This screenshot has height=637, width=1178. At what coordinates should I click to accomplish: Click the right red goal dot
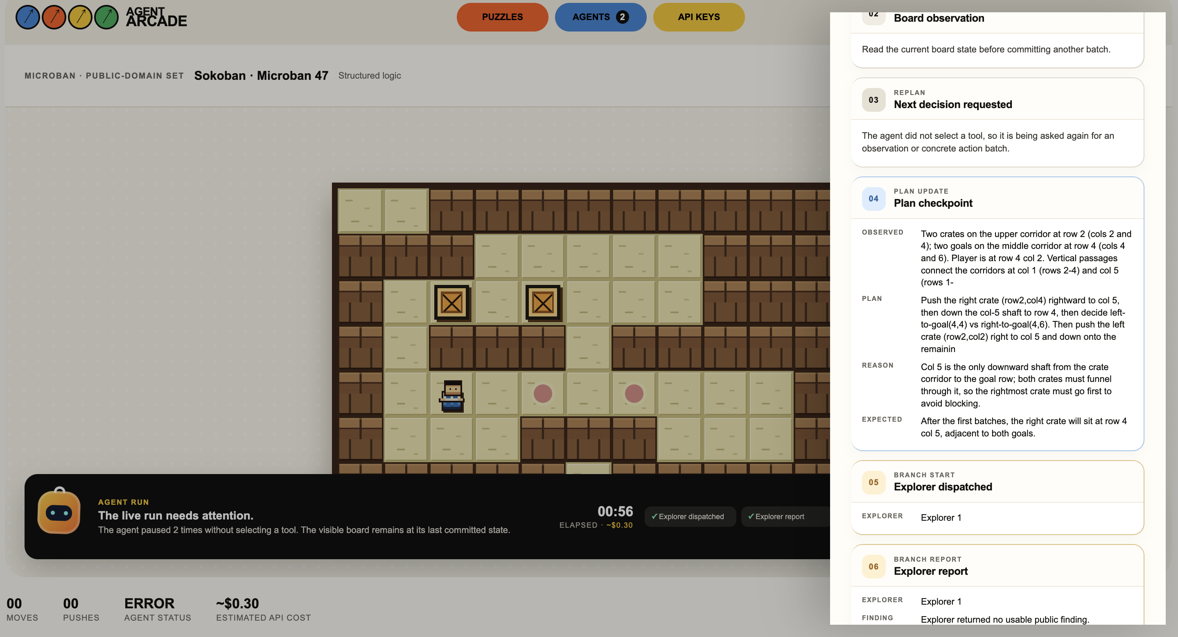click(634, 394)
